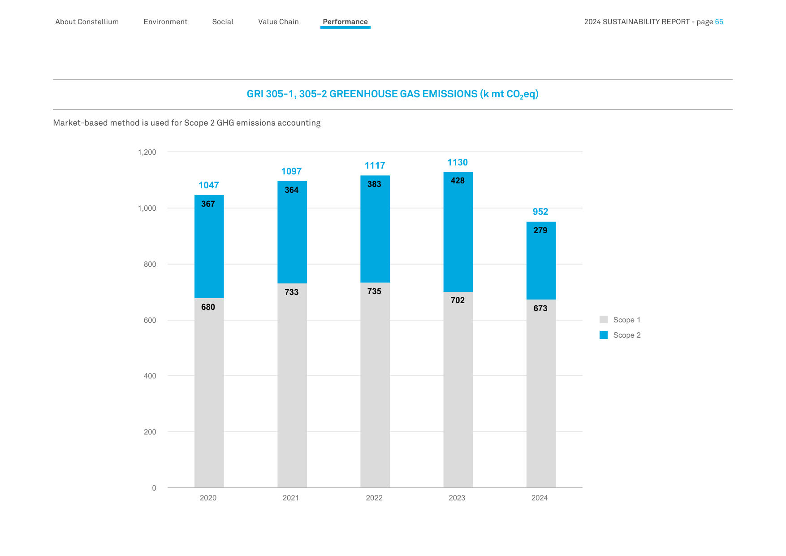Click the Scope 1 legend label
The width and height of the screenshot is (786, 556).
tap(626, 320)
